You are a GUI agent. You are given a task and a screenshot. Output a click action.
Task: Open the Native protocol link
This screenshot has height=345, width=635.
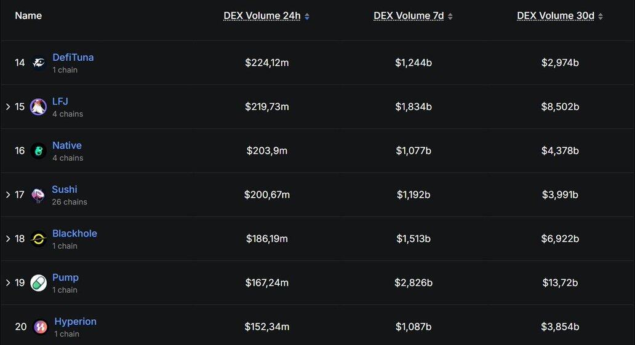[x=67, y=145]
